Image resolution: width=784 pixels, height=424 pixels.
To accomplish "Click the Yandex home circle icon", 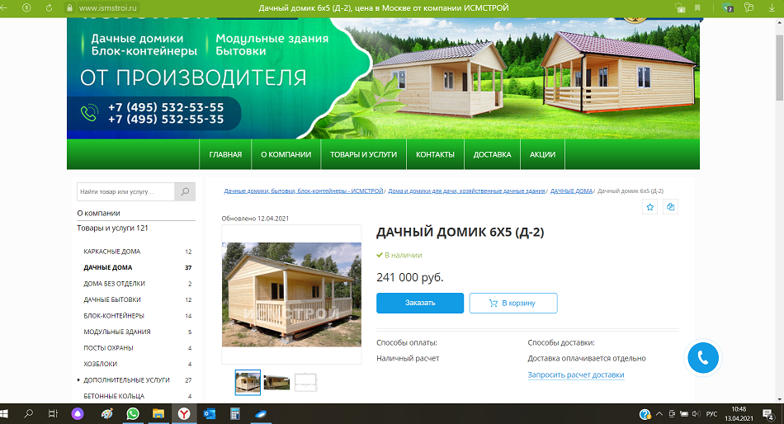I will [x=27, y=8].
